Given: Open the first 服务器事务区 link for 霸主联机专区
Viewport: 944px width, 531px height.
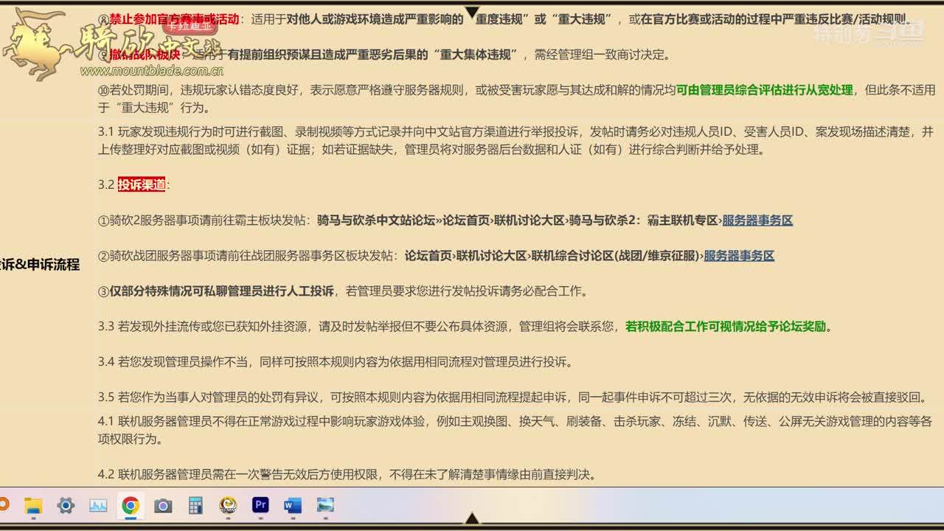Looking at the screenshot, I should [x=757, y=221].
